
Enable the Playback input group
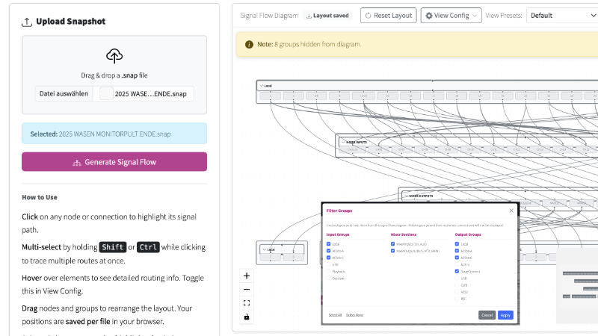pyautogui.click(x=328, y=271)
